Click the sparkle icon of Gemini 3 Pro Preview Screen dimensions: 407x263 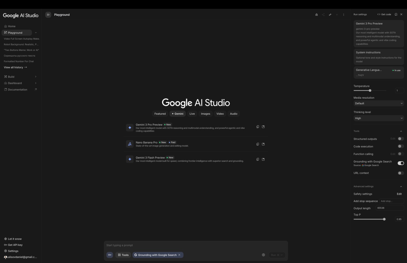[x=130, y=128]
